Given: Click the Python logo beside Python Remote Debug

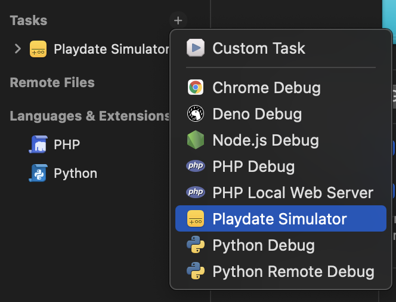Looking at the screenshot, I should tap(196, 271).
